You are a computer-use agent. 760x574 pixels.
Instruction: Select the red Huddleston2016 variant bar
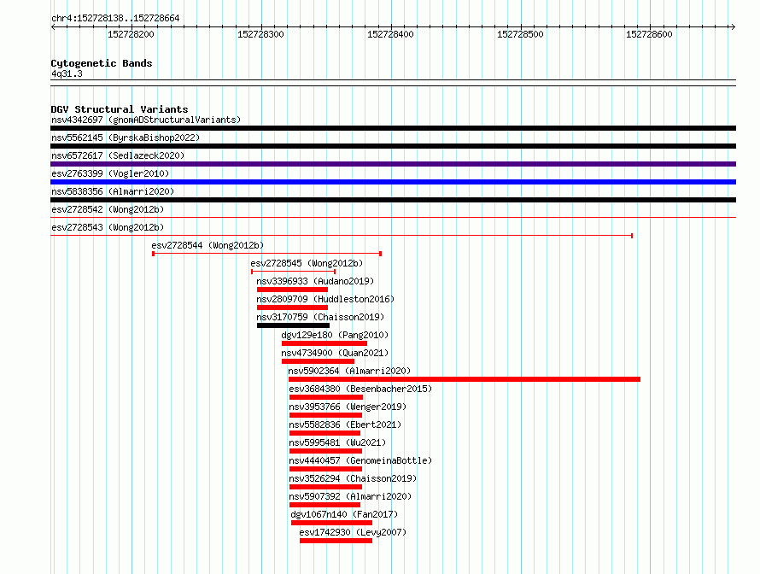292,307
